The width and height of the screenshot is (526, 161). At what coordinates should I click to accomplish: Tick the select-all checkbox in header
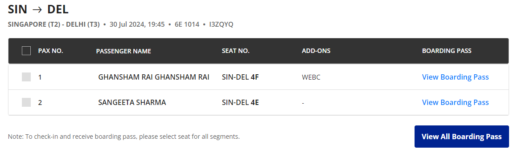coord(26,51)
